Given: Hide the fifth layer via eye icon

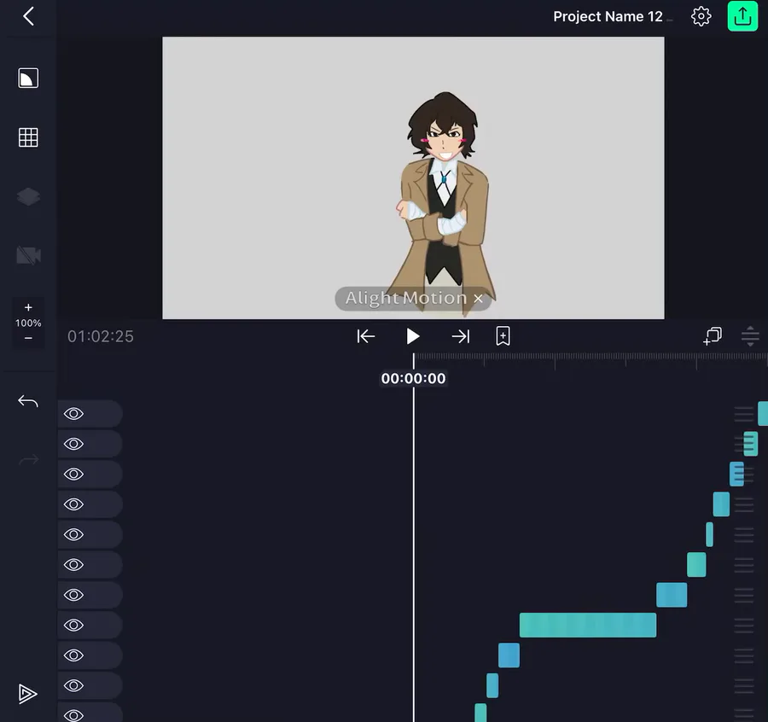Looking at the screenshot, I should pos(73,534).
